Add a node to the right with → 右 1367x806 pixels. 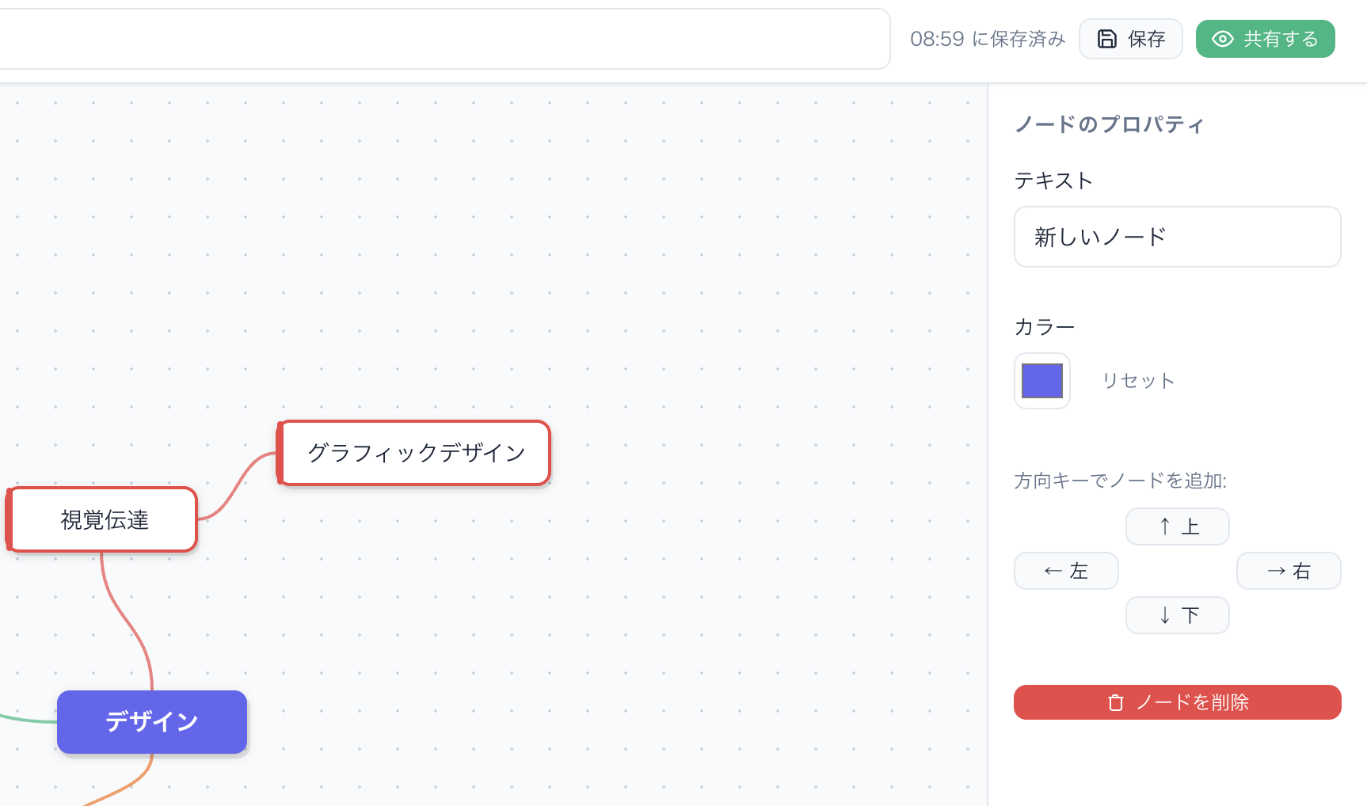[x=1288, y=571]
